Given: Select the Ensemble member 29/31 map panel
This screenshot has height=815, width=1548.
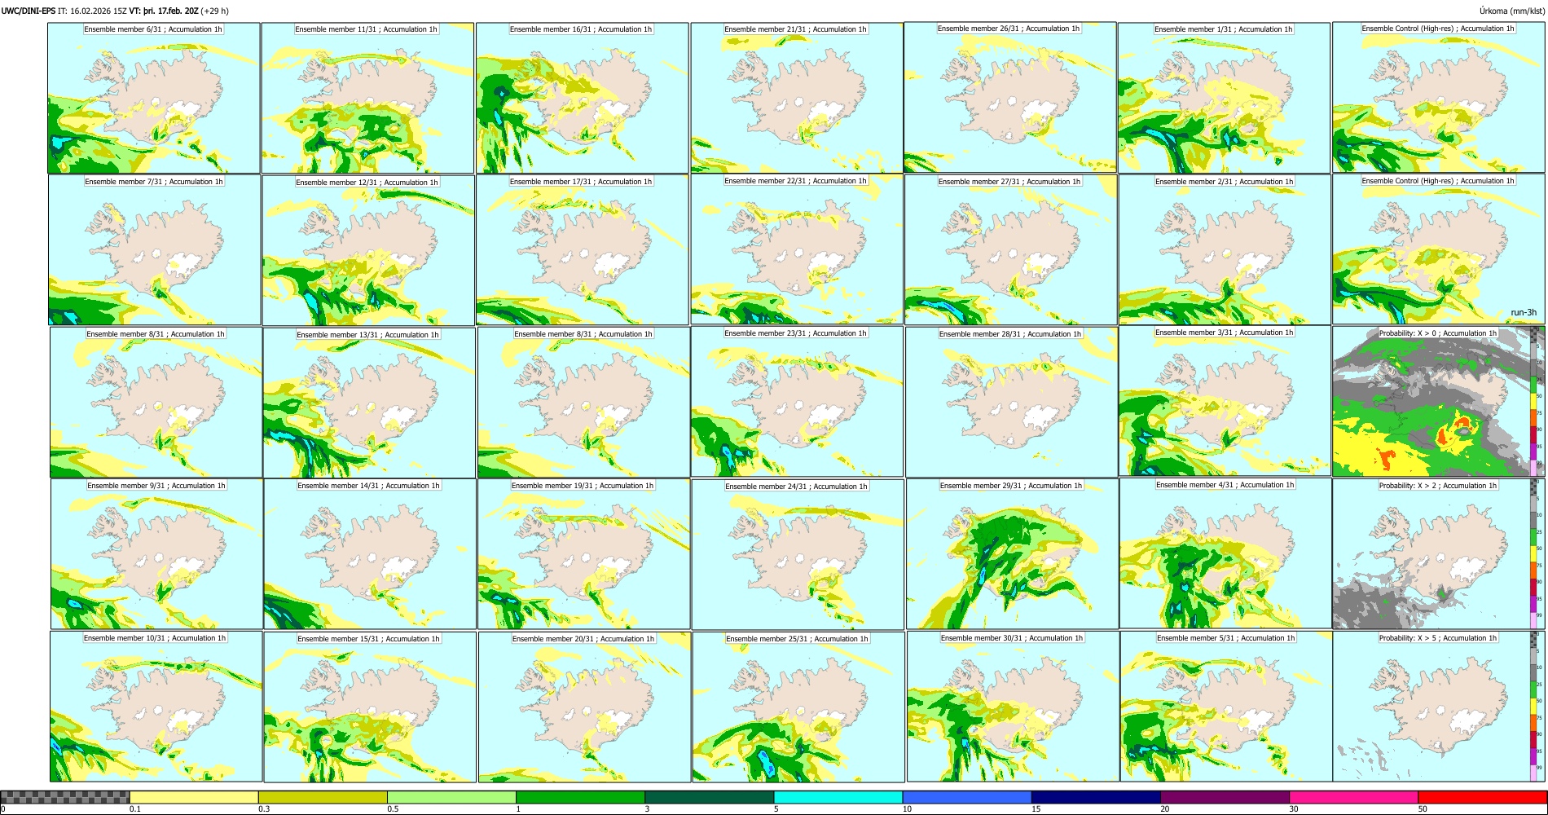Looking at the screenshot, I should pos(1012,554).
